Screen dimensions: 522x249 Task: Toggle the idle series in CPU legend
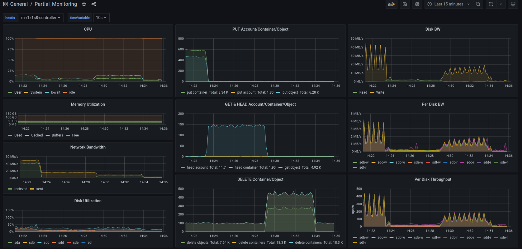pyautogui.click(x=72, y=92)
